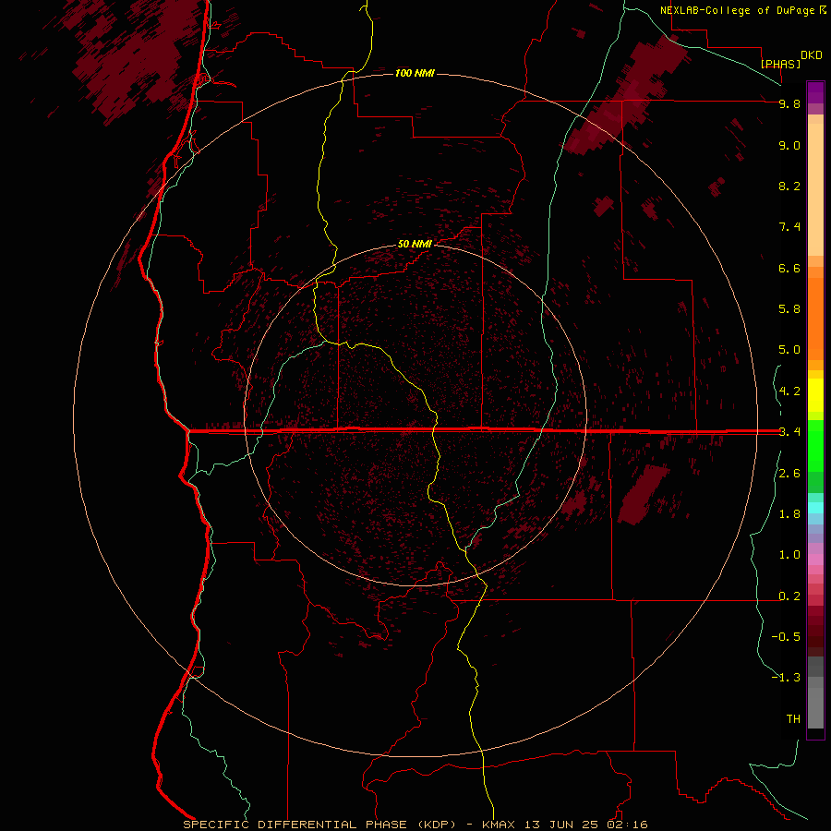Screen dimensions: 831x831
Task: Select the 5.8 scale value
Action: [789, 309]
